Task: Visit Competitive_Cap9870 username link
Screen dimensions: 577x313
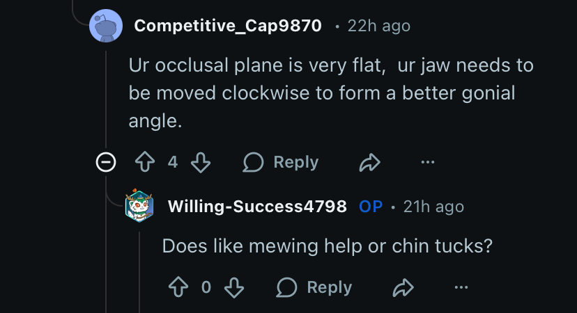Action: point(228,26)
